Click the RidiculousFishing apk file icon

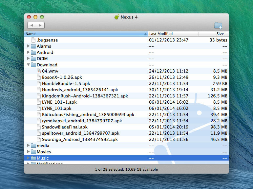coord(39,114)
